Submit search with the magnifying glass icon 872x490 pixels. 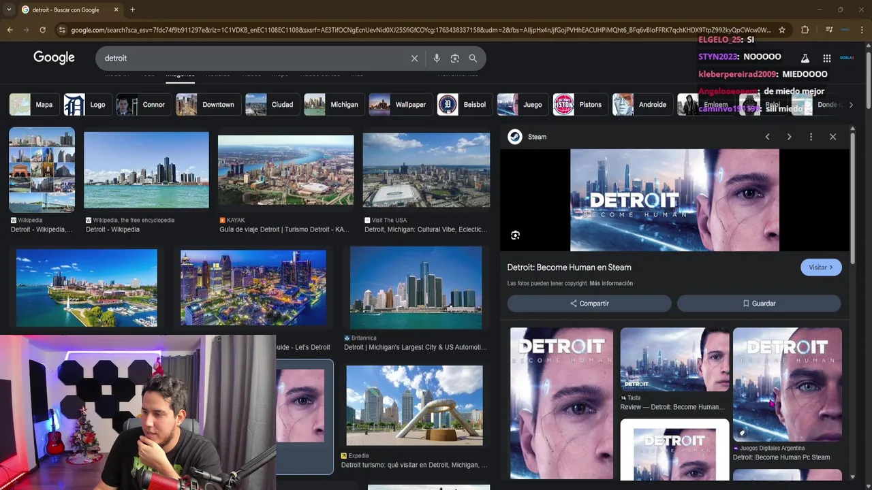[x=473, y=59]
